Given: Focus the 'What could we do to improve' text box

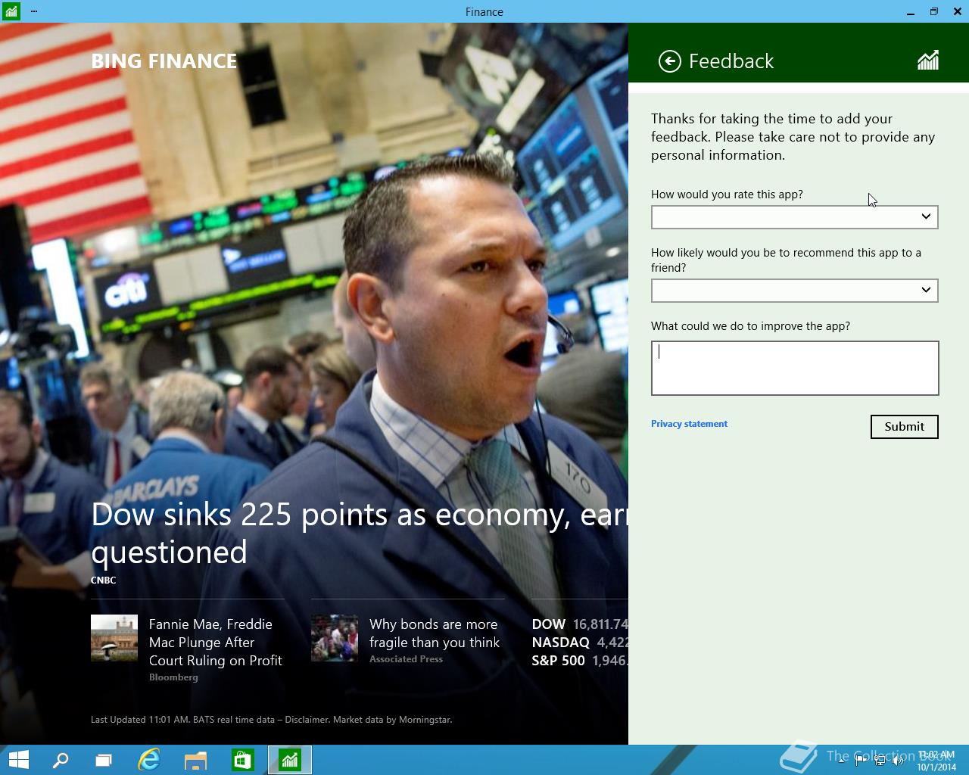Looking at the screenshot, I should tap(795, 368).
